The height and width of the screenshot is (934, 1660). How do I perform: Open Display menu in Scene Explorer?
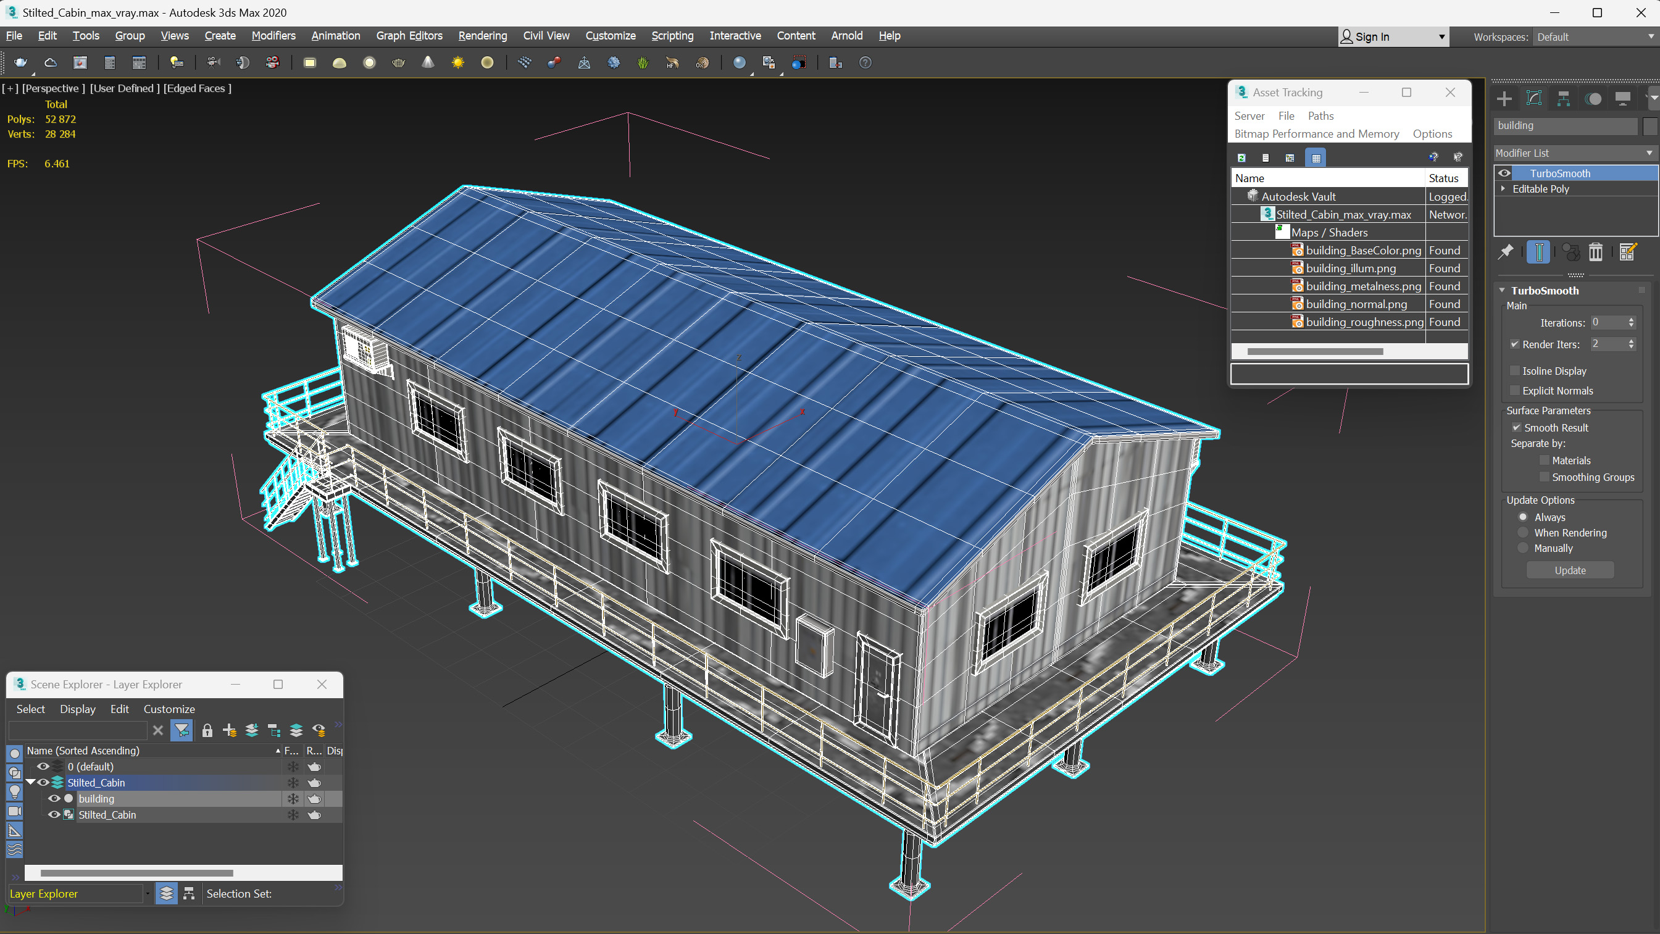point(77,709)
